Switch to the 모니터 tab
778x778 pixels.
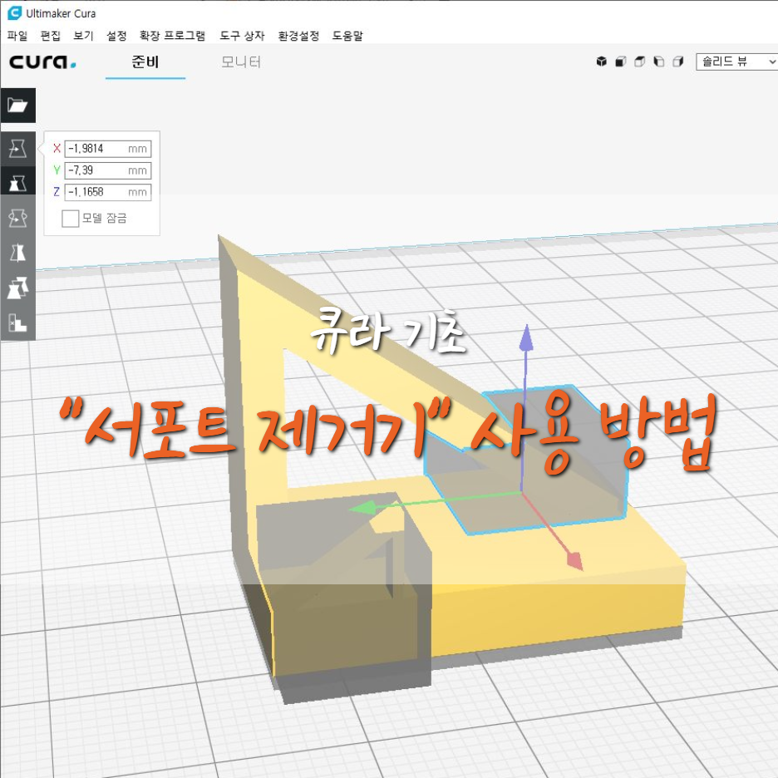[241, 62]
